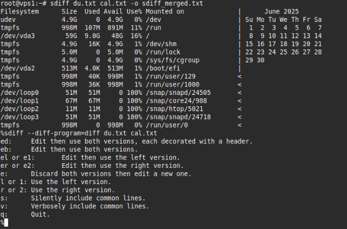Click the terminal cursor on the last prompt line
The height and width of the screenshot is (229, 347).
point(6,223)
